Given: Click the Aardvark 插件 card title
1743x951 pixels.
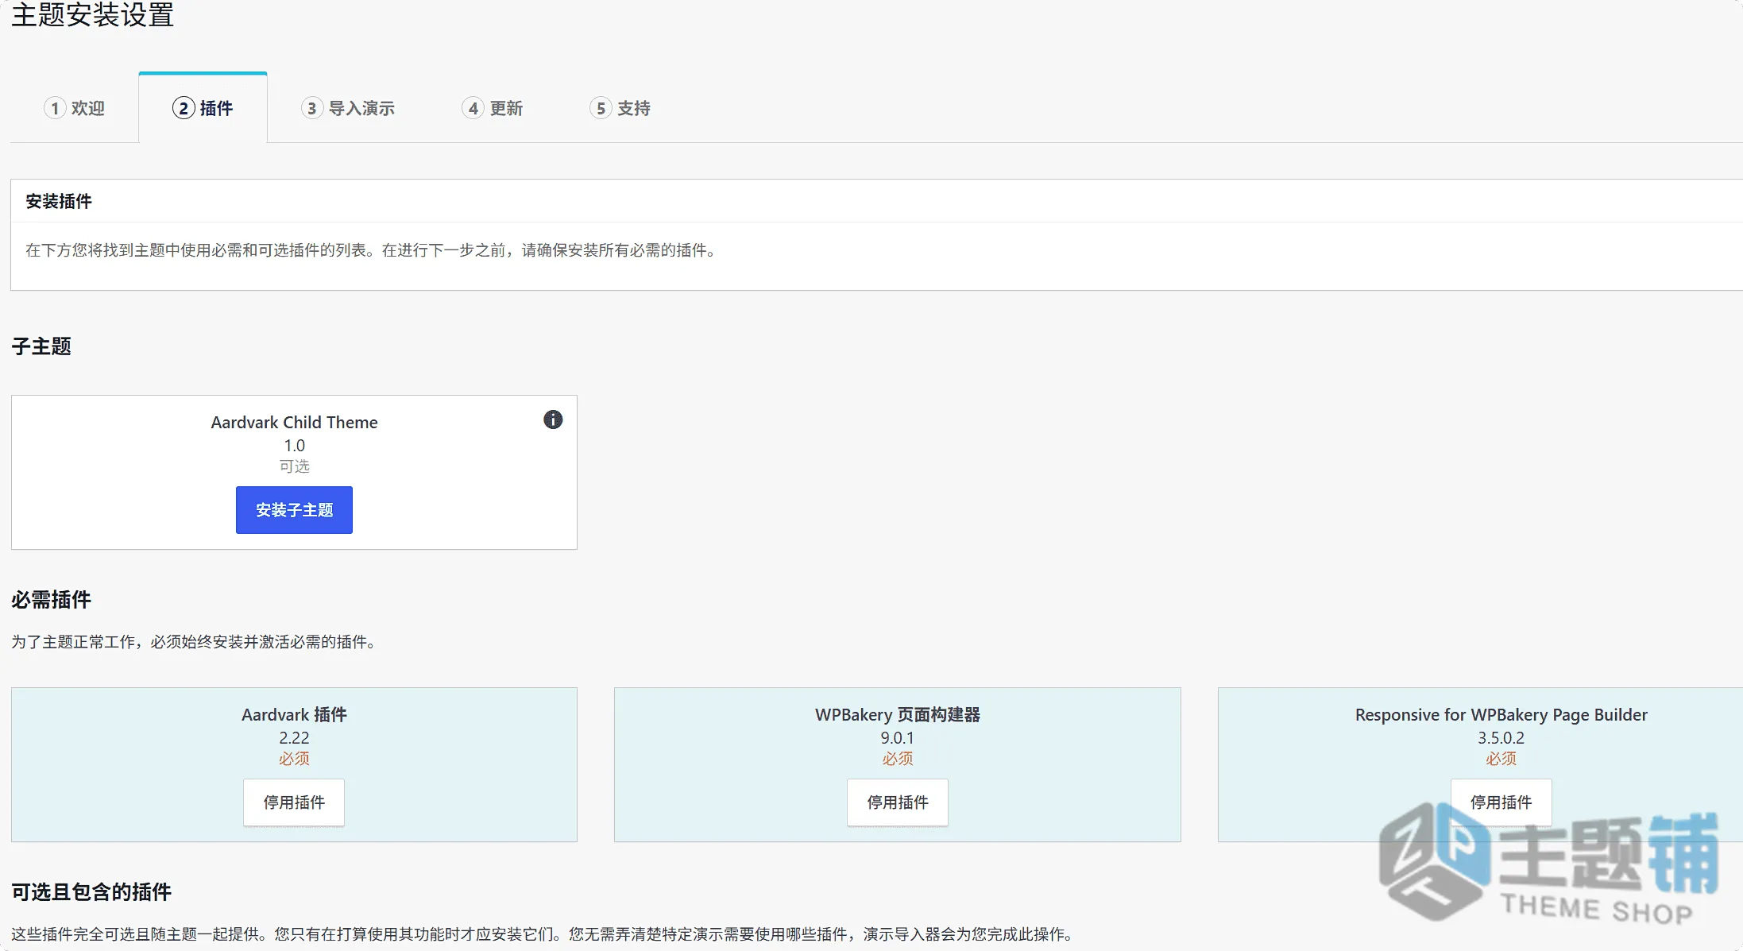Looking at the screenshot, I should click(x=294, y=715).
